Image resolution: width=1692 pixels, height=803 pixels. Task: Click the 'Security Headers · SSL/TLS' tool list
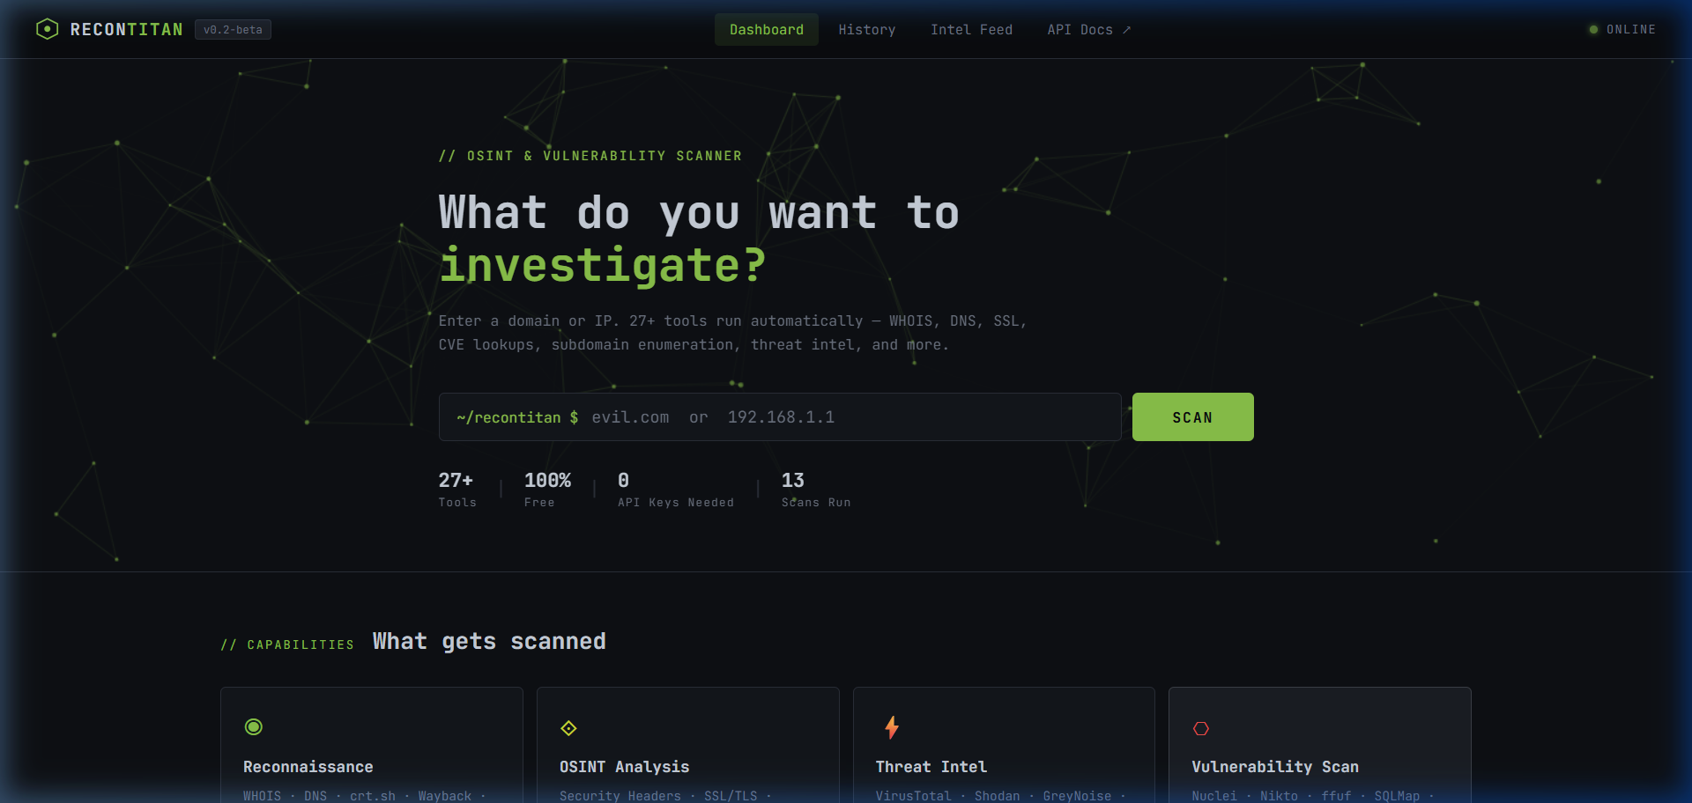click(665, 795)
